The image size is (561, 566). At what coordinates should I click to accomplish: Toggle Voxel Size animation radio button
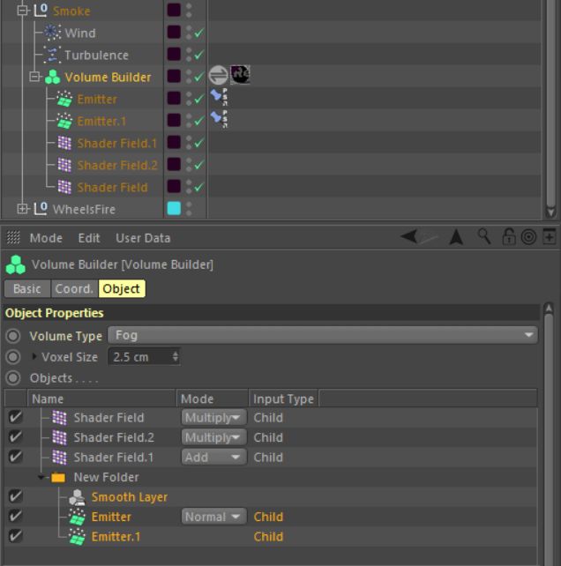click(x=13, y=357)
